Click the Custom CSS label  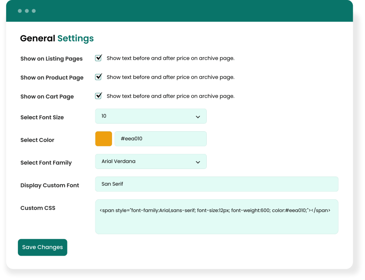point(38,208)
